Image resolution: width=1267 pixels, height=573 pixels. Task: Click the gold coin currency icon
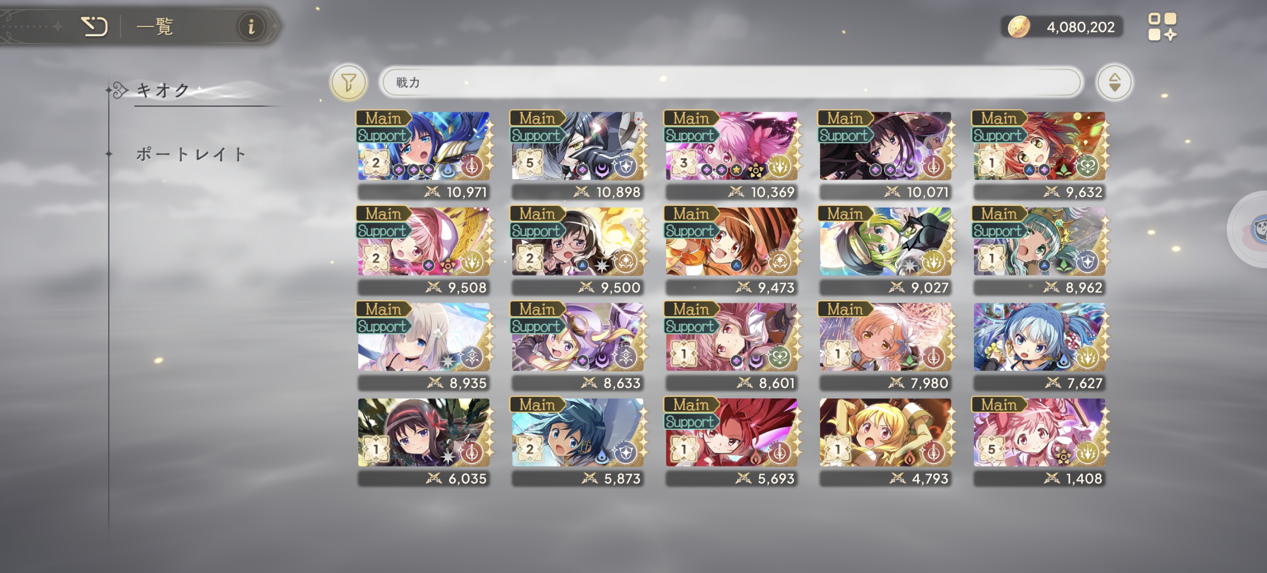click(1019, 27)
